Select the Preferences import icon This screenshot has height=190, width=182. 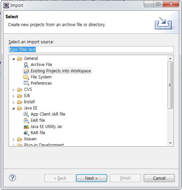tap(26, 83)
